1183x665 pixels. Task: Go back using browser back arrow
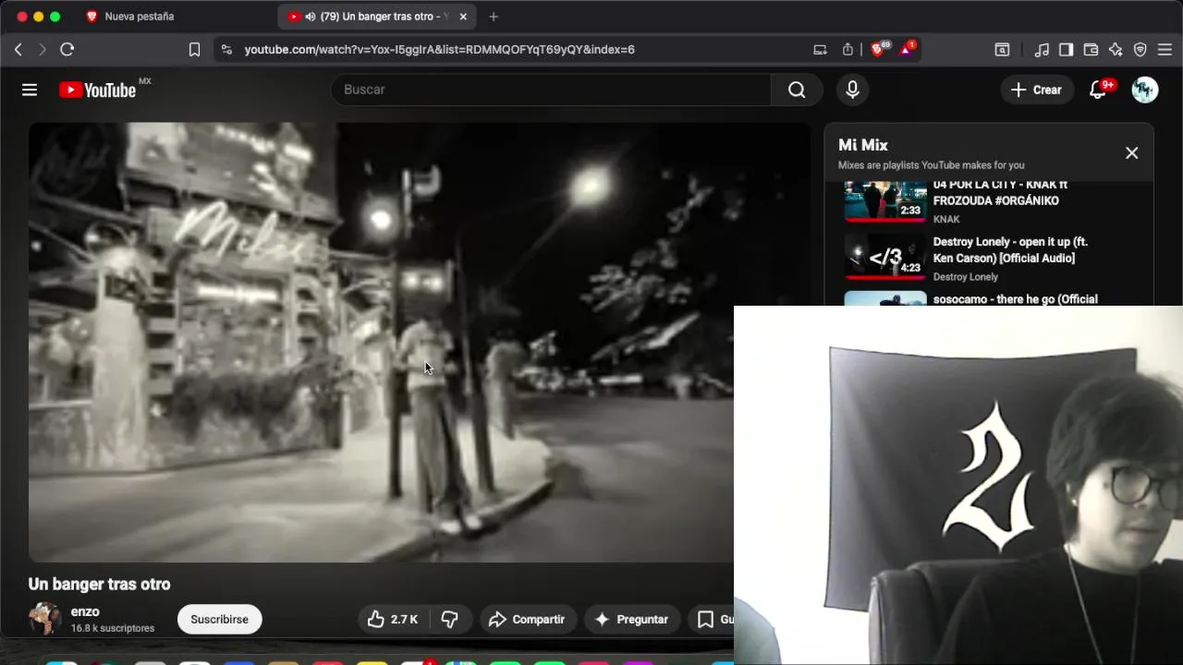pos(18,50)
